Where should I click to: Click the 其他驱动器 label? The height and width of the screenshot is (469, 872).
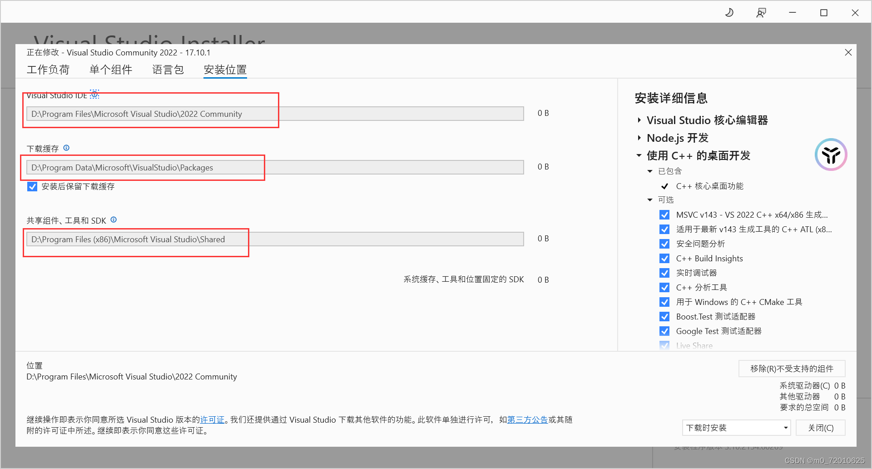pos(800,396)
